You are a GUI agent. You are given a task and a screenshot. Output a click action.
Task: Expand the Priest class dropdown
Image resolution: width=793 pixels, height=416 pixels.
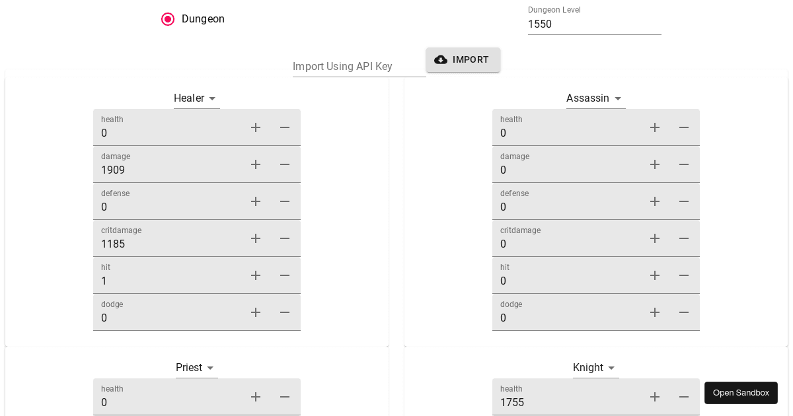click(x=196, y=368)
